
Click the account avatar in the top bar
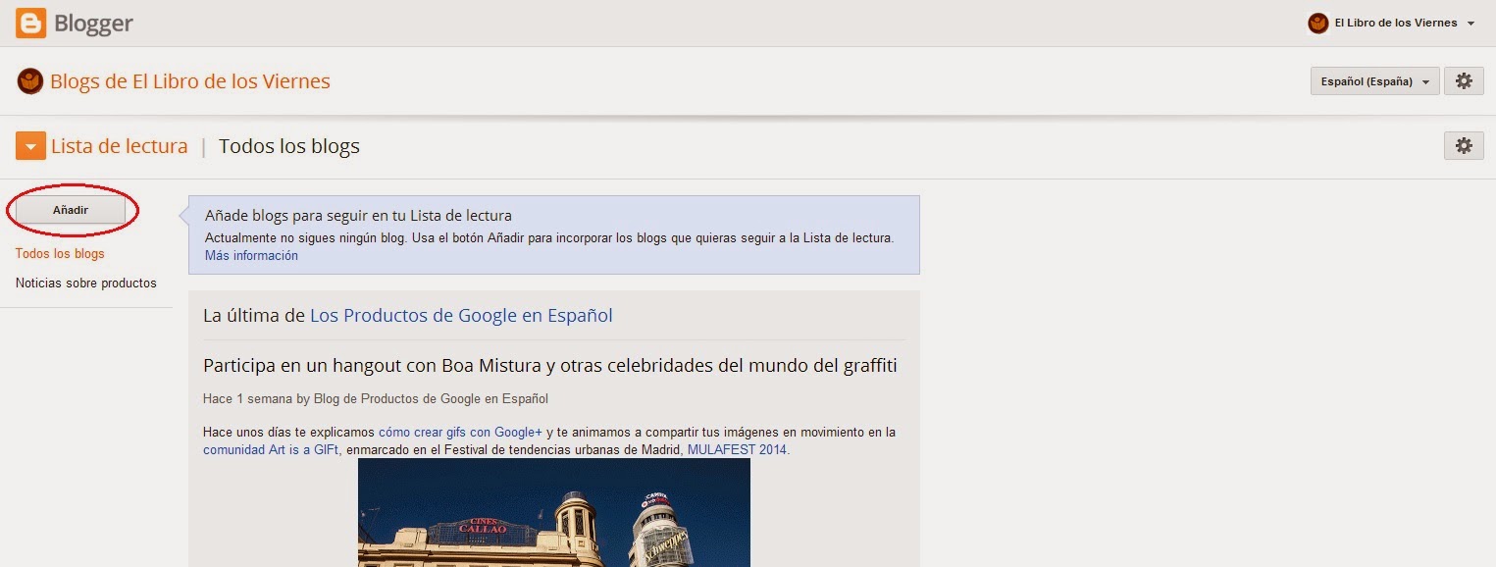click(x=1317, y=23)
